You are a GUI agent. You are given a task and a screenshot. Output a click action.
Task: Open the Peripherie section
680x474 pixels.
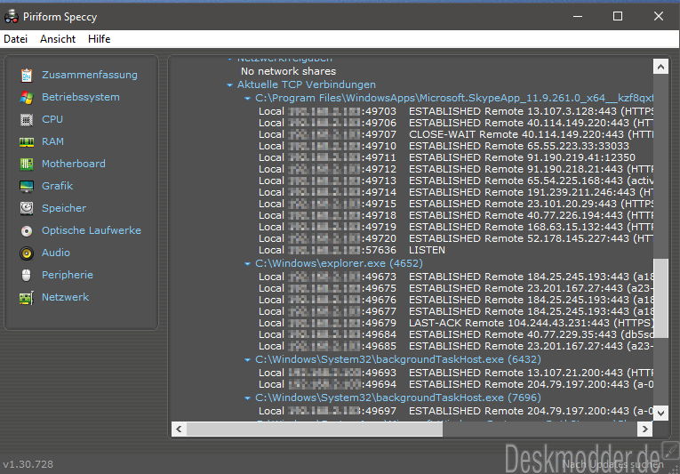68,275
